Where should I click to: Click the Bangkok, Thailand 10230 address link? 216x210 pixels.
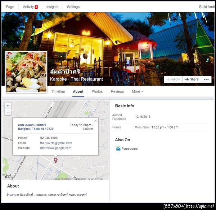(36, 129)
